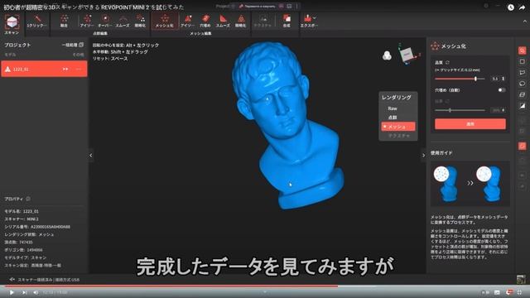
Task: Click the quality value input field
Action: 495,79
